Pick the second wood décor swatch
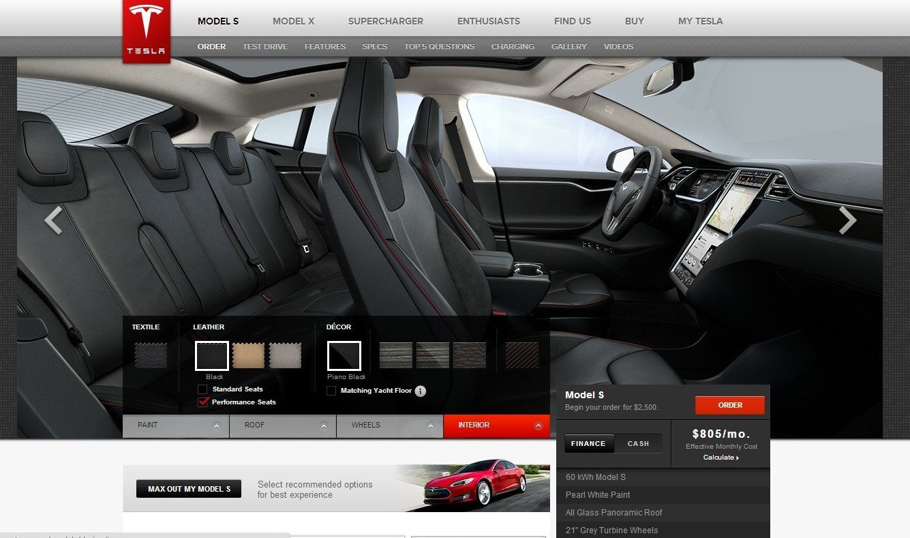The image size is (910, 538). coord(433,355)
